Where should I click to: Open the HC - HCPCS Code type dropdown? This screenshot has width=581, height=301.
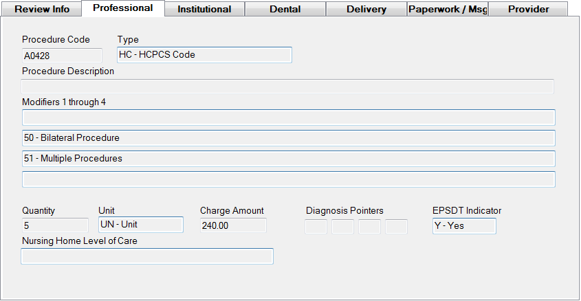coord(204,55)
